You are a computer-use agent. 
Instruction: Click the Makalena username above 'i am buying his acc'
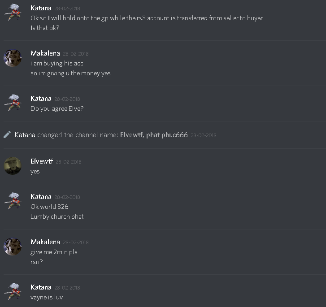click(x=45, y=53)
